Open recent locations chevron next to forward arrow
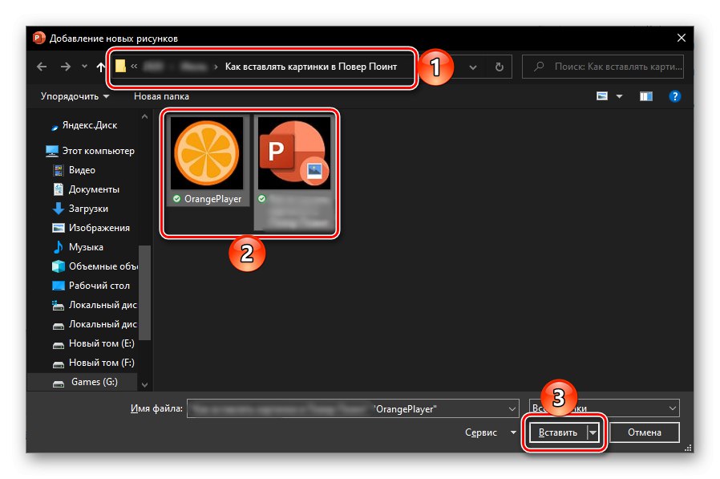Viewport: 720px width, 479px height. (x=84, y=67)
